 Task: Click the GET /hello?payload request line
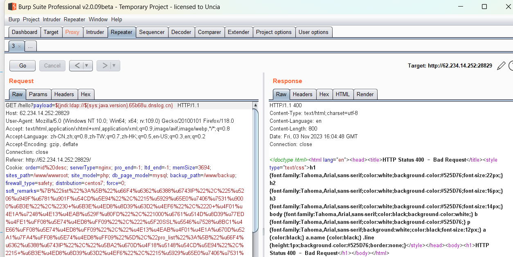click(102, 105)
